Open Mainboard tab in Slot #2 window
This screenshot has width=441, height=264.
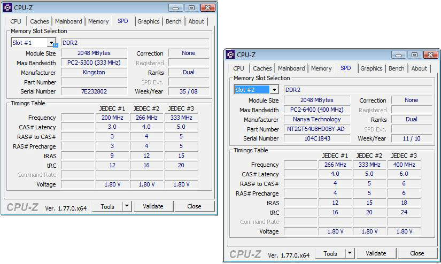pyautogui.click(x=291, y=68)
